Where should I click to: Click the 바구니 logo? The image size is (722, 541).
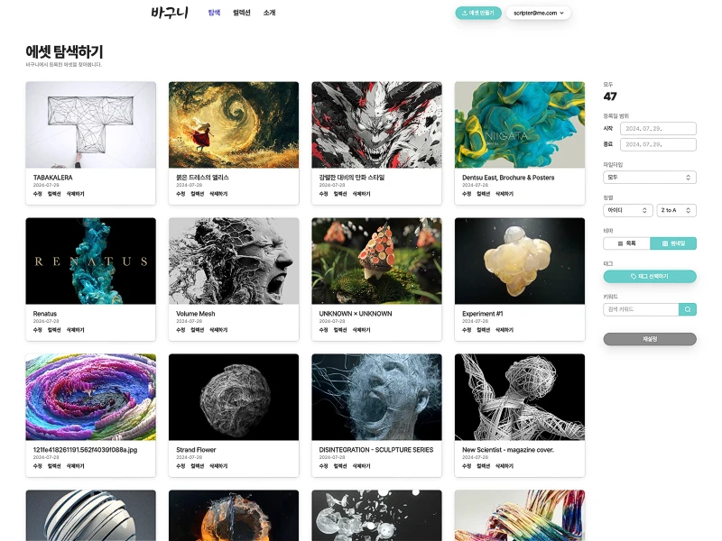tap(170, 13)
